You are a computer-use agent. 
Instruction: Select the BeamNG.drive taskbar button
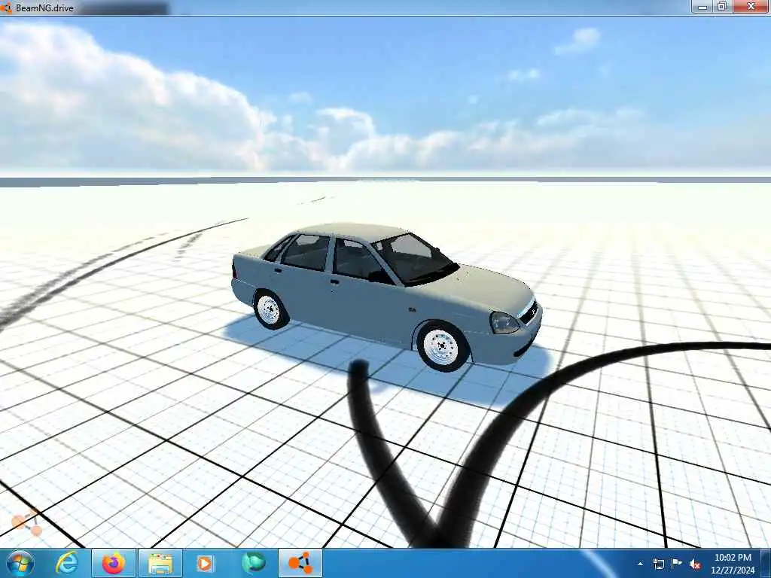(300, 563)
